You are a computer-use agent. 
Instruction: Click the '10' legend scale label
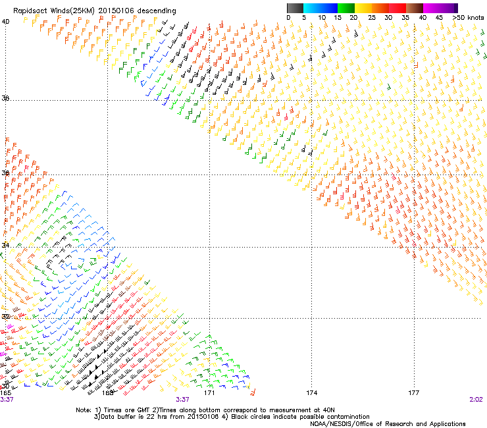[x=322, y=18]
